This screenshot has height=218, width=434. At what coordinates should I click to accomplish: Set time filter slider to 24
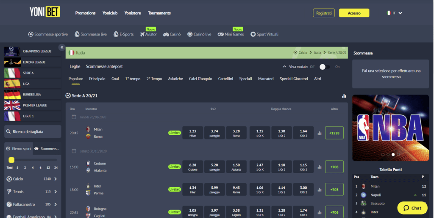56,167
